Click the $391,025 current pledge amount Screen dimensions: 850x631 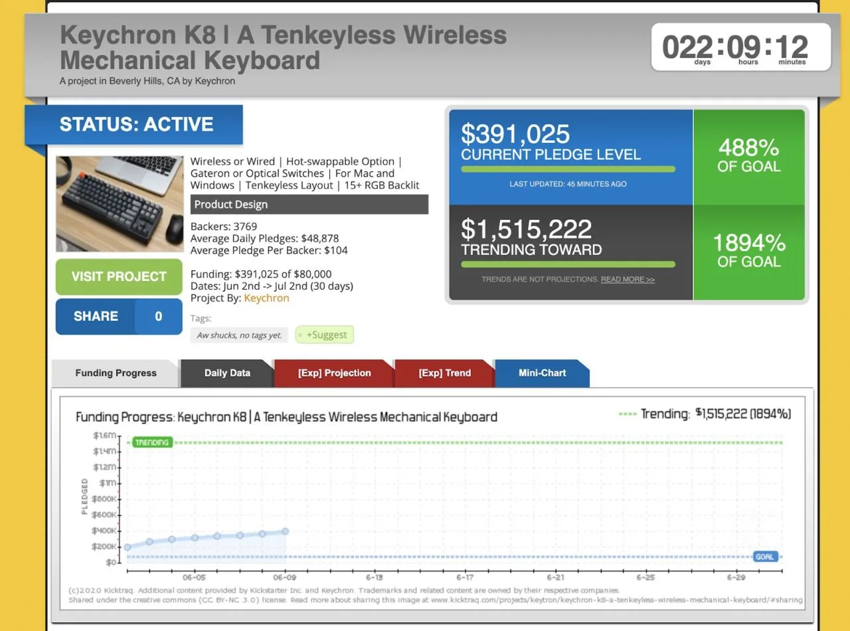515,134
